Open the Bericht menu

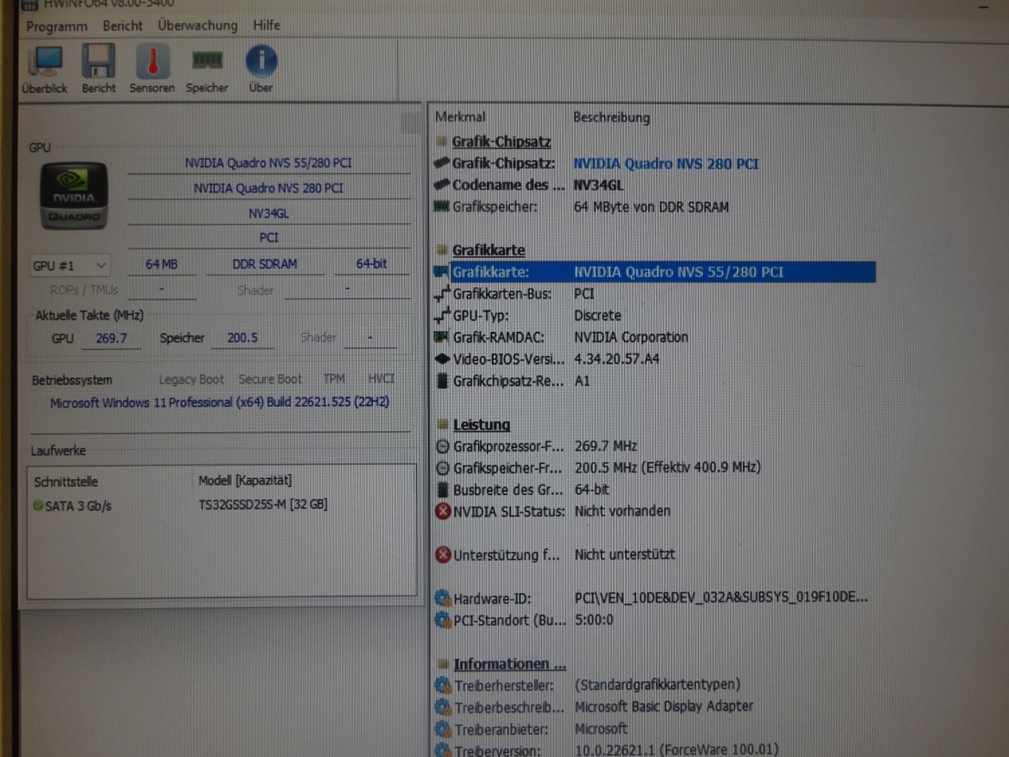tap(123, 26)
